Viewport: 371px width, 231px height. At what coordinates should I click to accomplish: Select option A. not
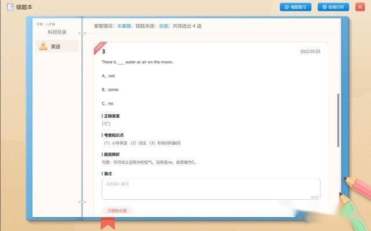(108, 76)
